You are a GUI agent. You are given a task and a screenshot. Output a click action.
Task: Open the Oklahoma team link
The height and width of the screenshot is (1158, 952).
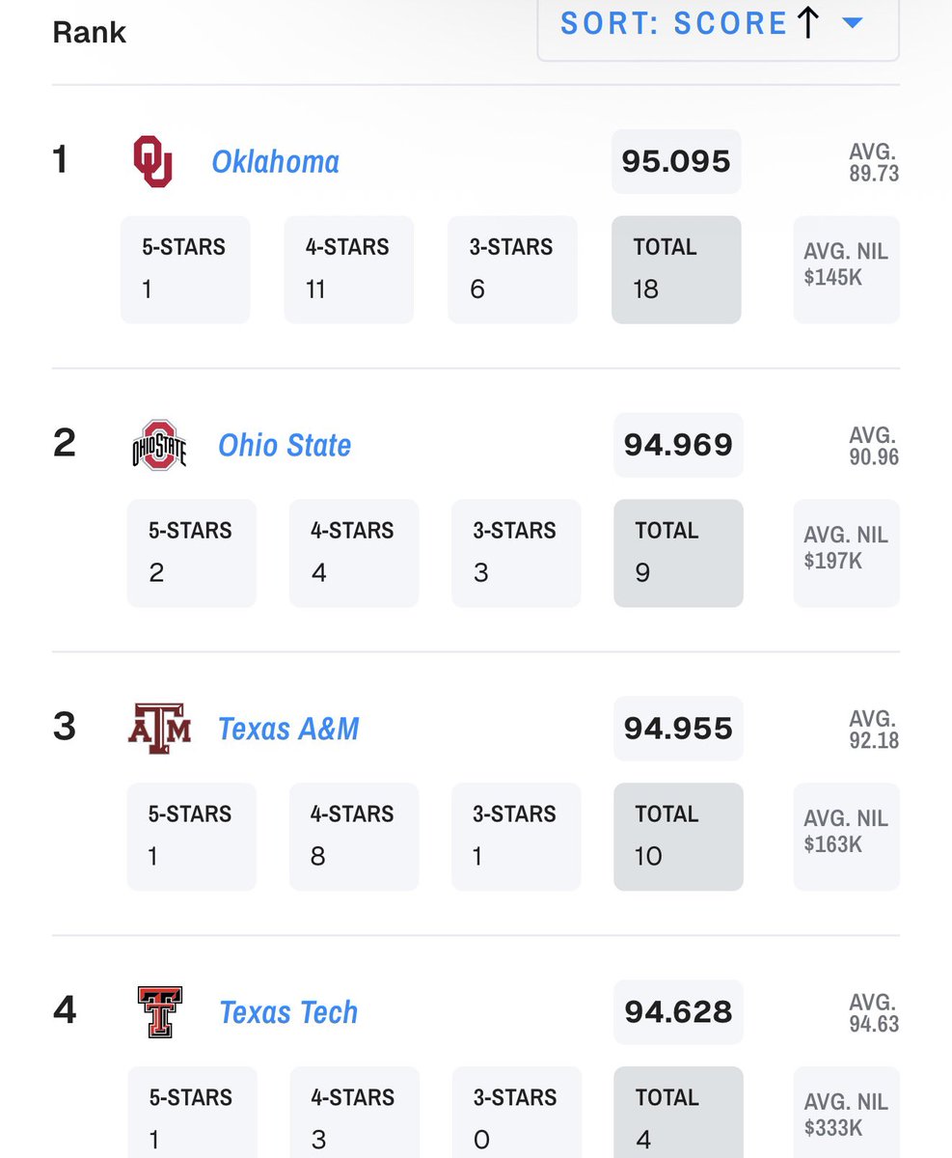pyautogui.click(x=275, y=161)
